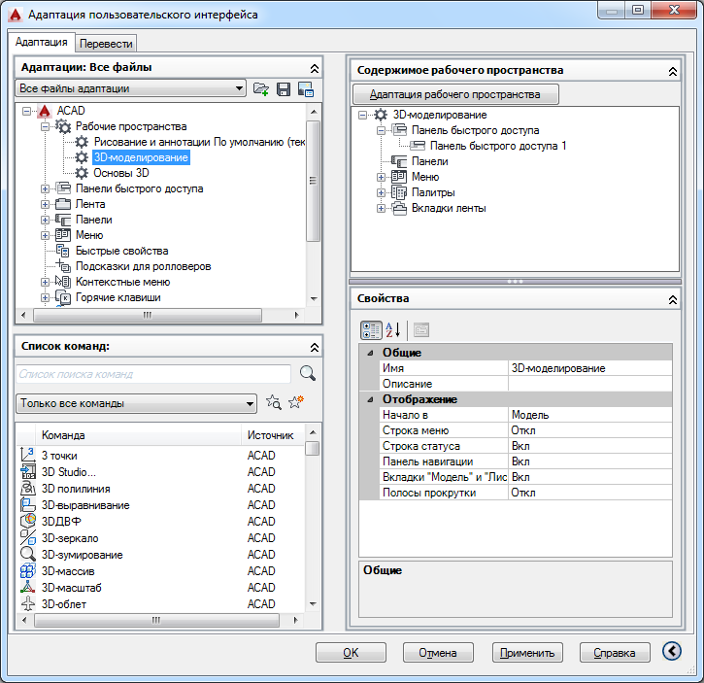704x683 pixels.
Task: Click the Полосы прокрутки value Откл
Action: click(590, 493)
